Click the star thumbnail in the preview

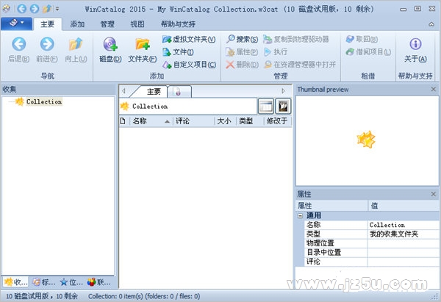click(366, 139)
